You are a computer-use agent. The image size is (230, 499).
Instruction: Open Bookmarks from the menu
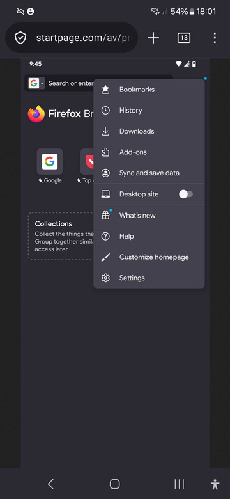149,90
